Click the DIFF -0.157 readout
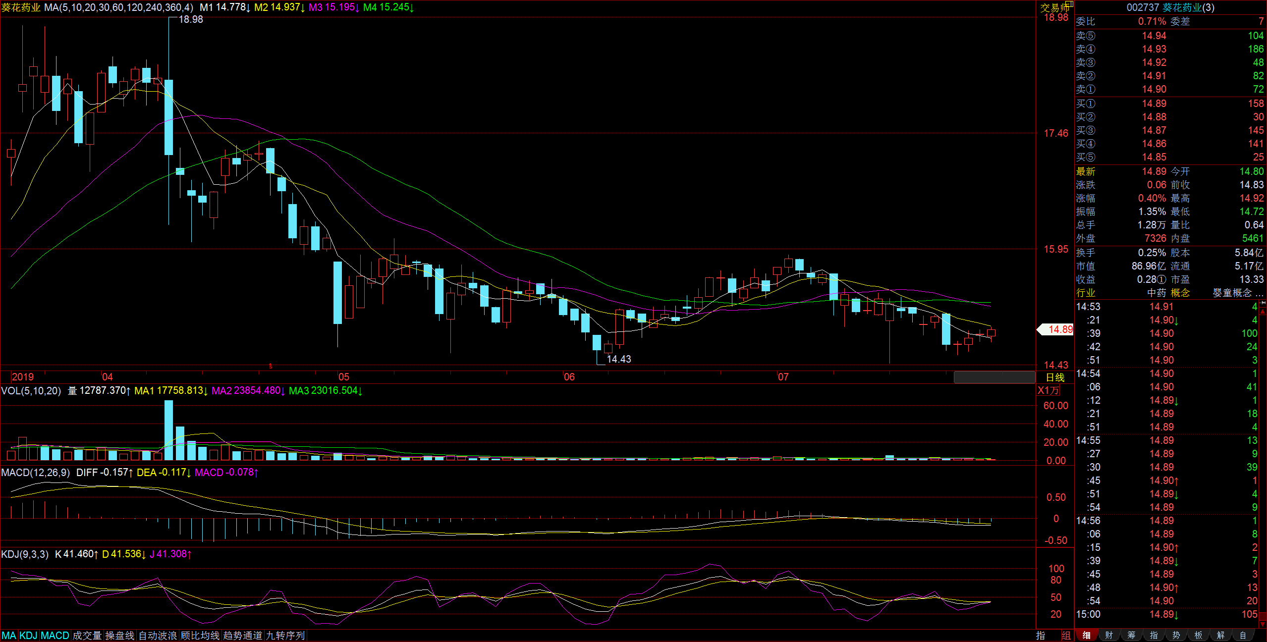This screenshot has height=642, width=1267. tap(105, 473)
